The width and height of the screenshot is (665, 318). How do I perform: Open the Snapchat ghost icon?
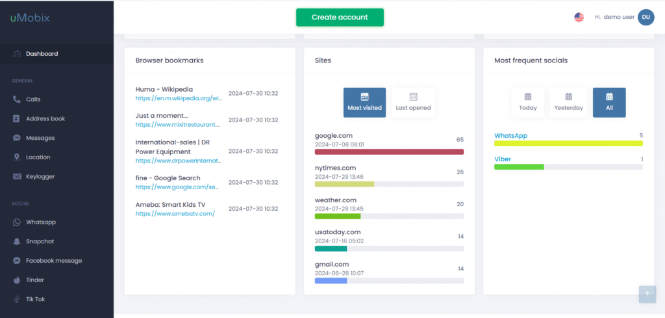point(17,241)
